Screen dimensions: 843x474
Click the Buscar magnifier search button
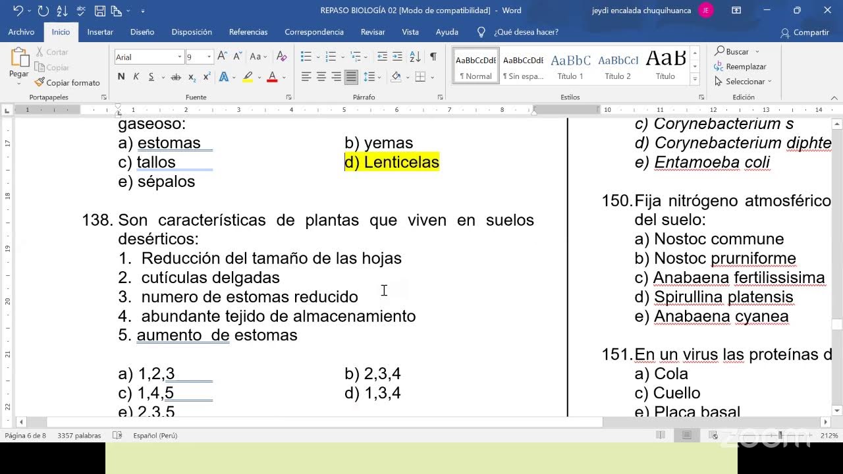(x=731, y=51)
